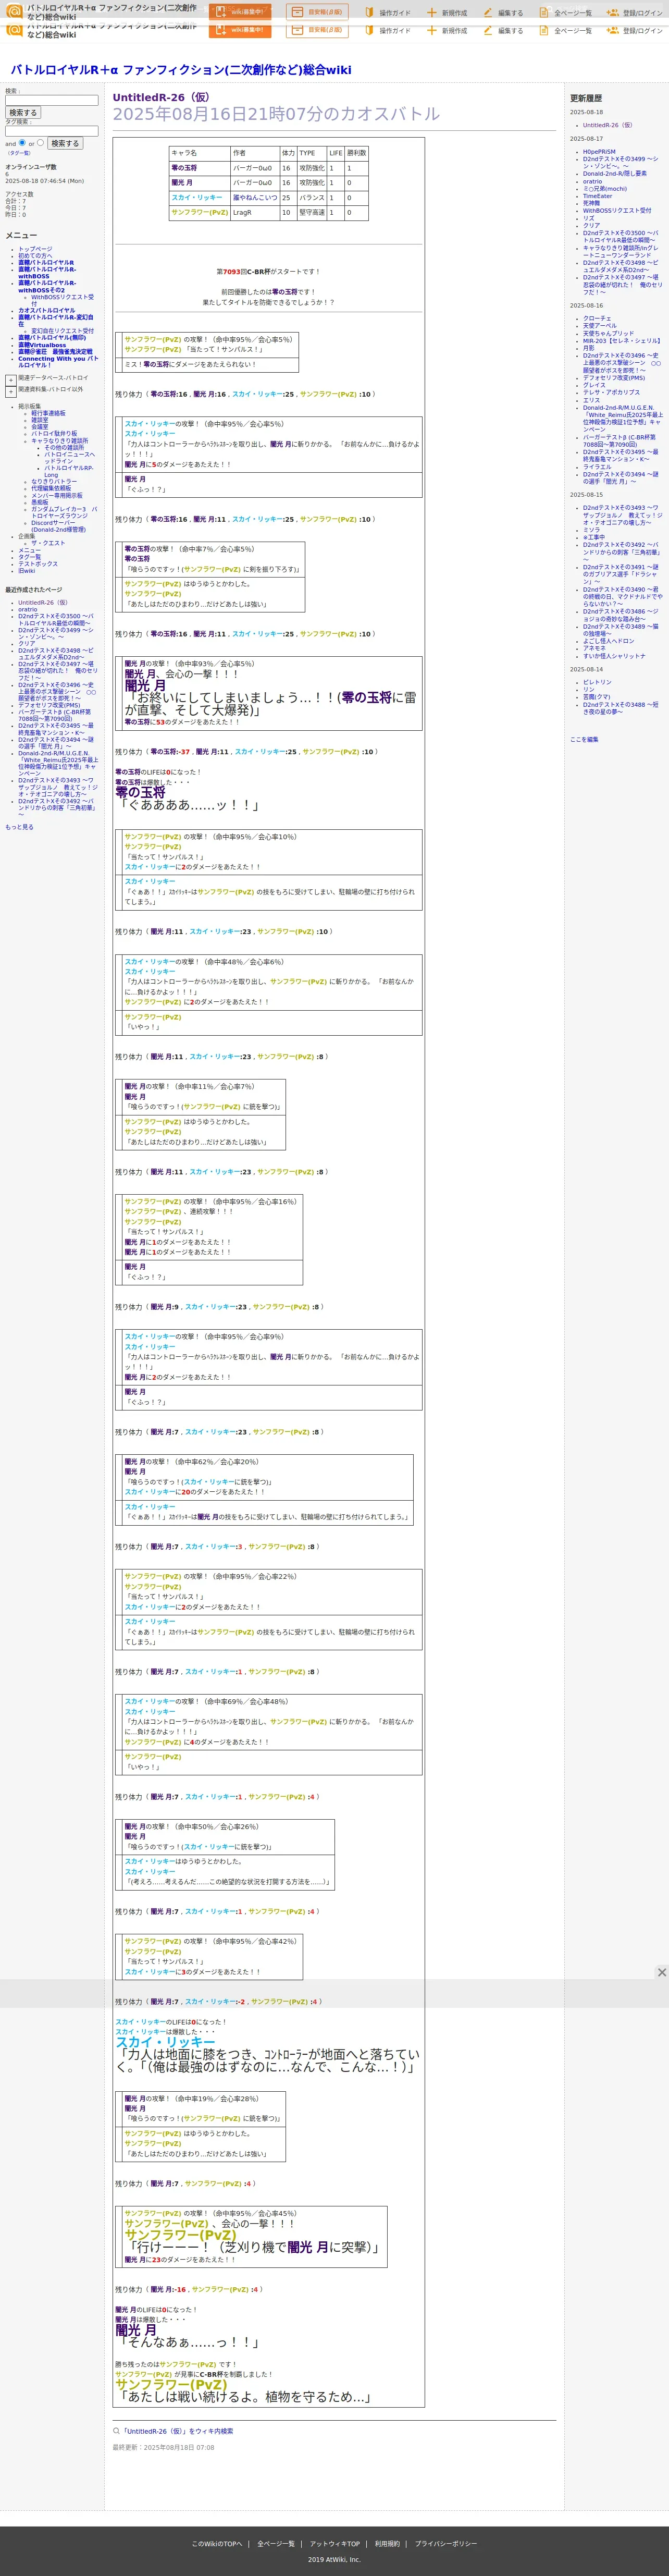
Task: Open 零の玉将 link in the character table
Action: (184, 168)
